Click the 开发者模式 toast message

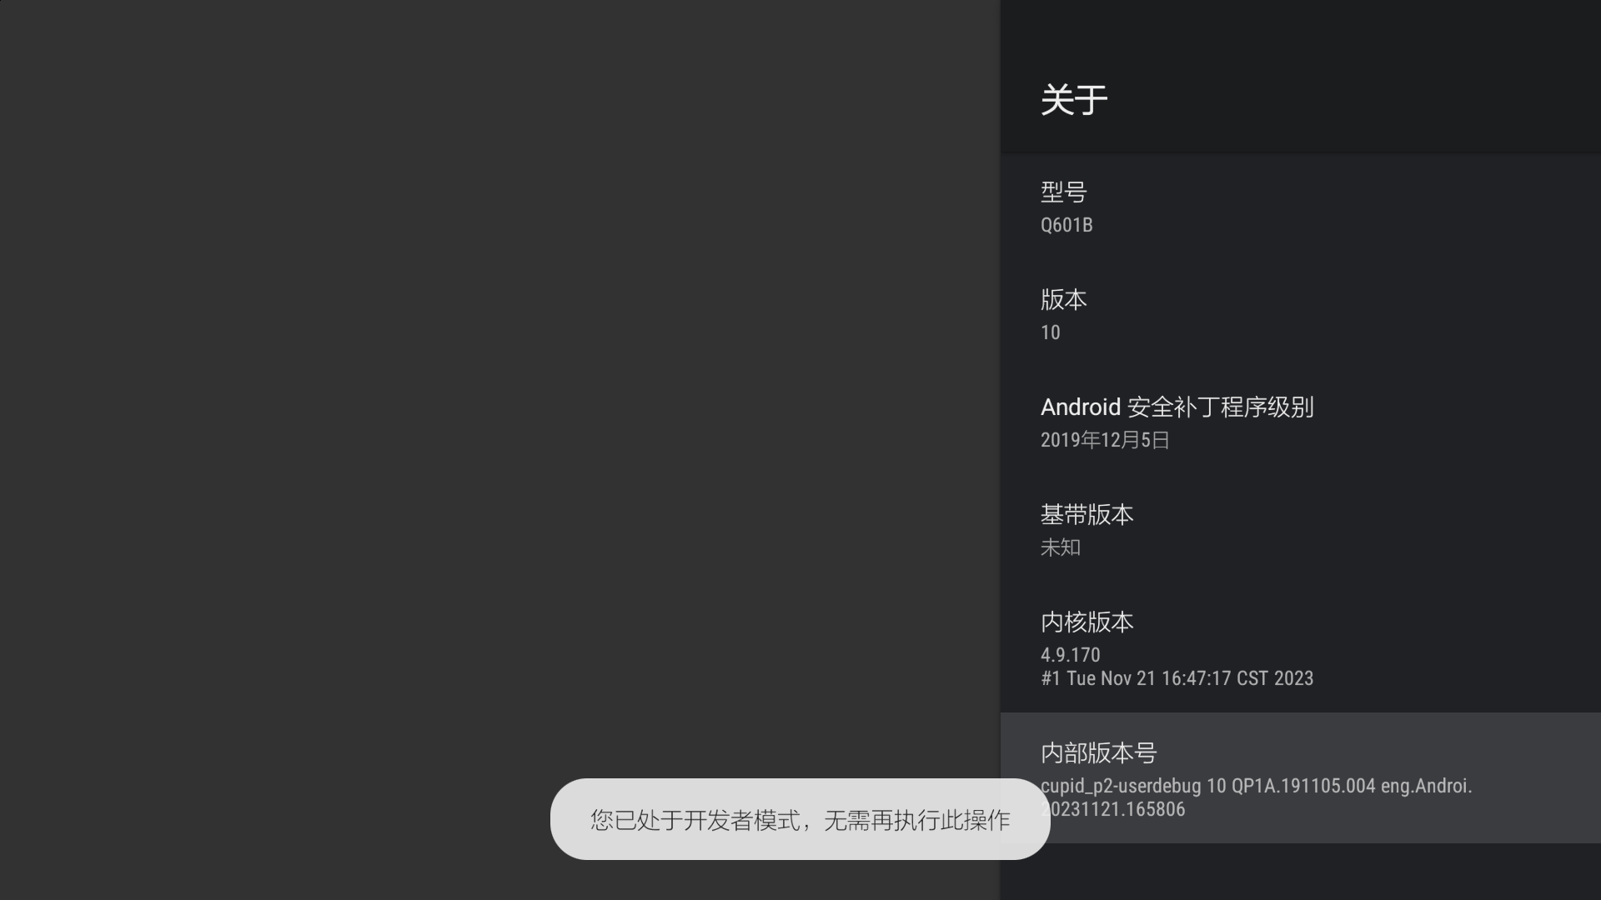(x=800, y=819)
